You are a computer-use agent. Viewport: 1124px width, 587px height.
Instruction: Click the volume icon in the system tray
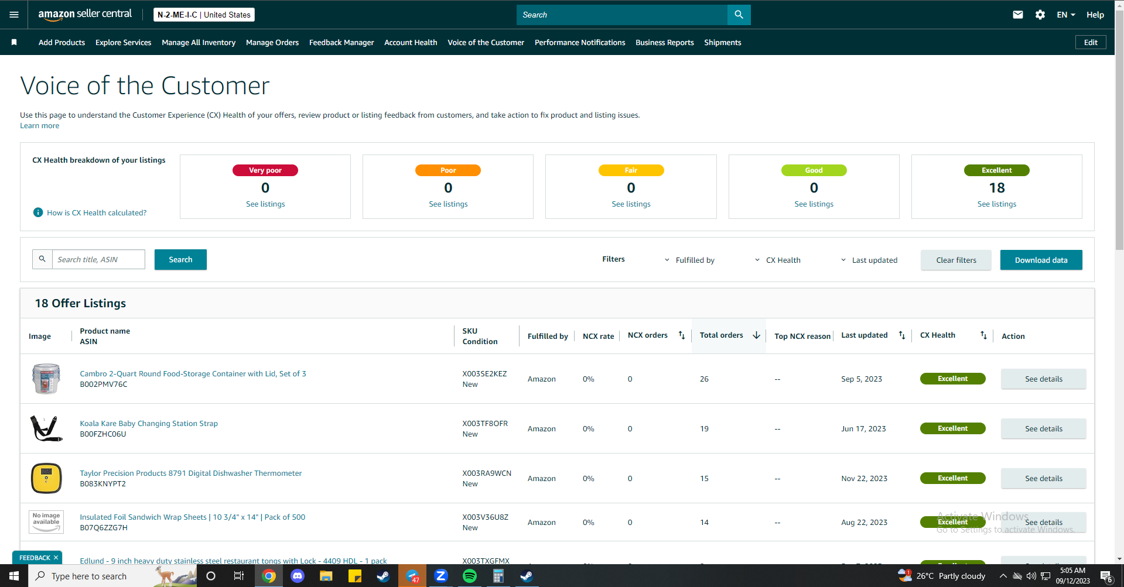pyautogui.click(x=1031, y=576)
